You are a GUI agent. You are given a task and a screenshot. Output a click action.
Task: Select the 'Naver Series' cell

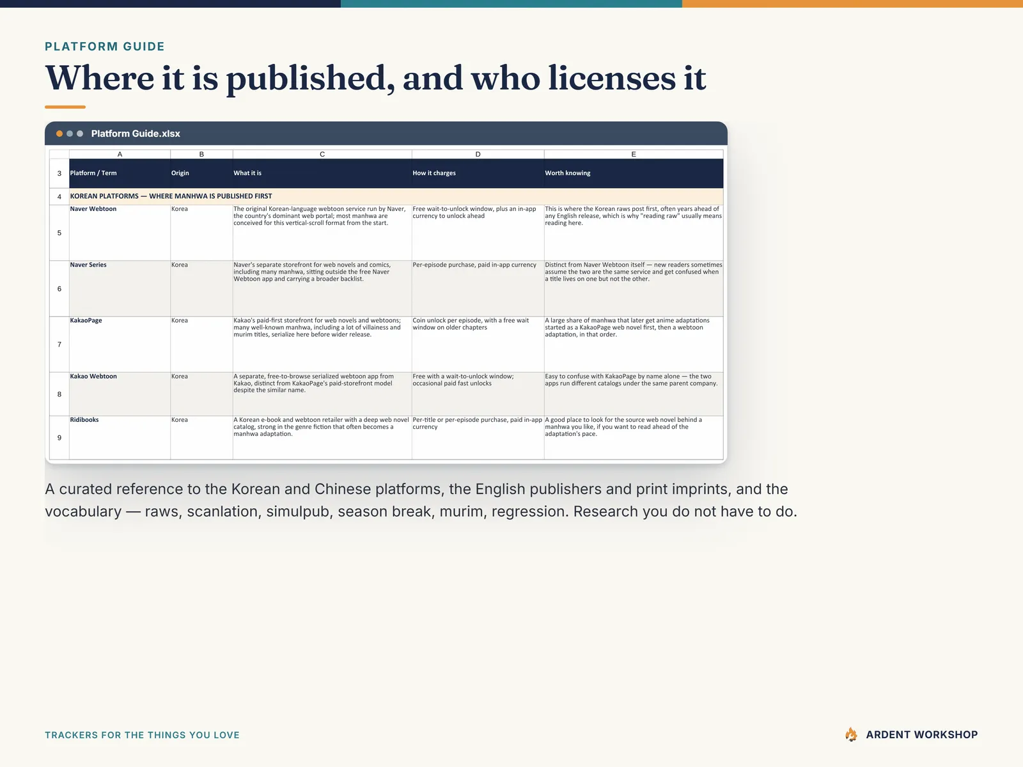[120, 288]
